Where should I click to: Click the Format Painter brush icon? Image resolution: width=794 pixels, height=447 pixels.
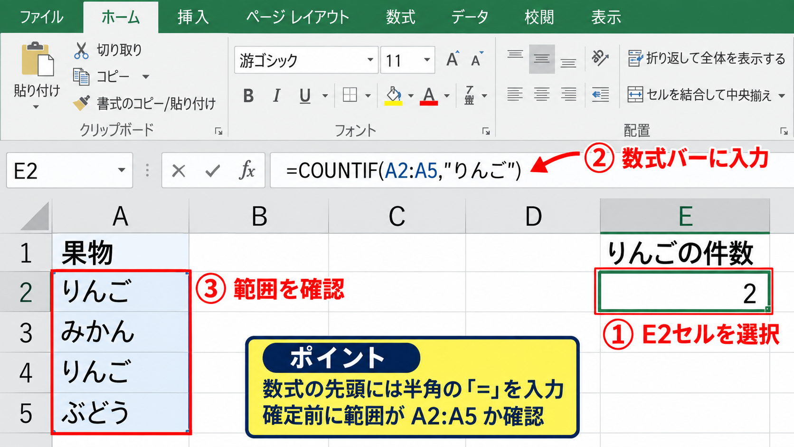81,103
